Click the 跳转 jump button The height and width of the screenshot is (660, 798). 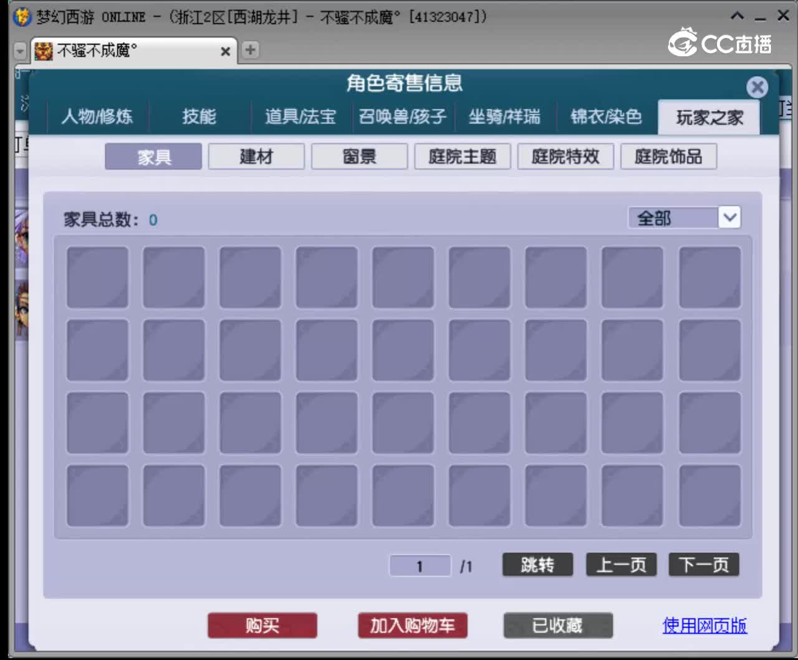coord(537,565)
